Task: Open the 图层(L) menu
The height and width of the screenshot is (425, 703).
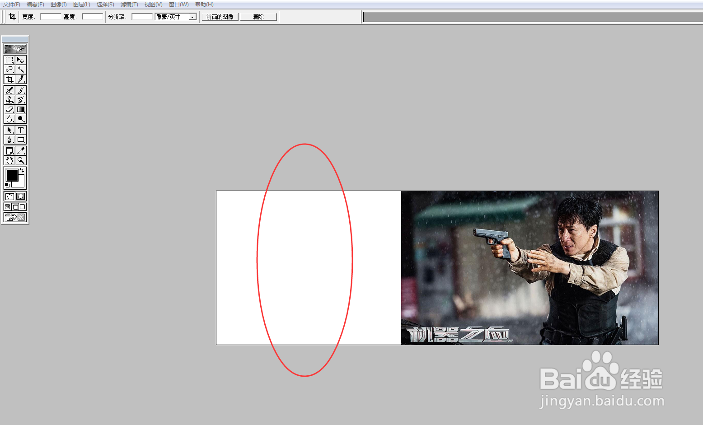Action: (82, 5)
